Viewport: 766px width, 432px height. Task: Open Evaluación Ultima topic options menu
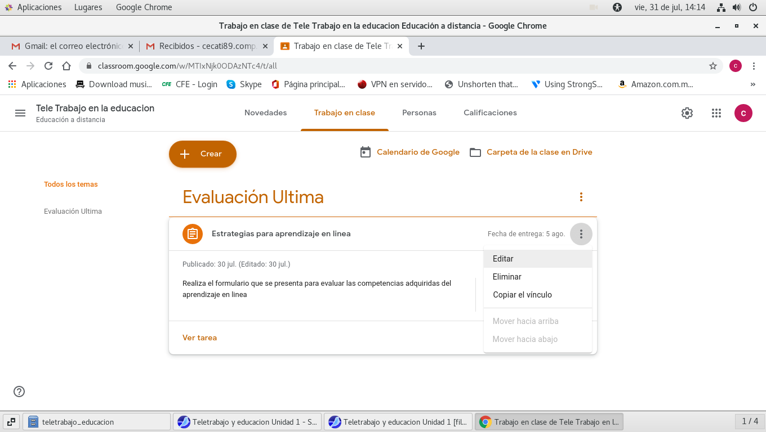581,197
